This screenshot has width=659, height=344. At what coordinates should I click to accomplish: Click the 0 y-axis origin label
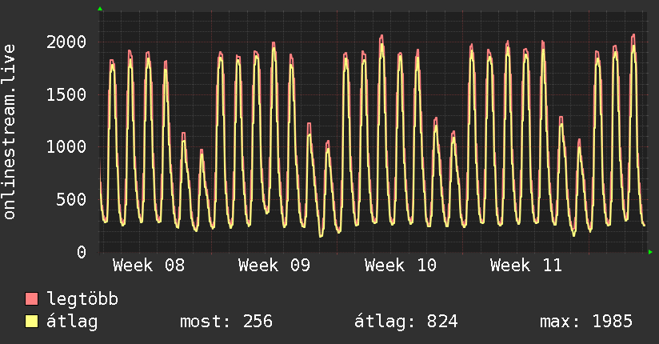tap(81, 252)
